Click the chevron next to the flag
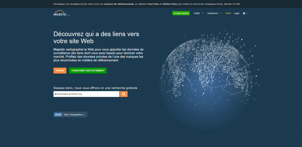The image size is (302, 147). tap(247, 13)
